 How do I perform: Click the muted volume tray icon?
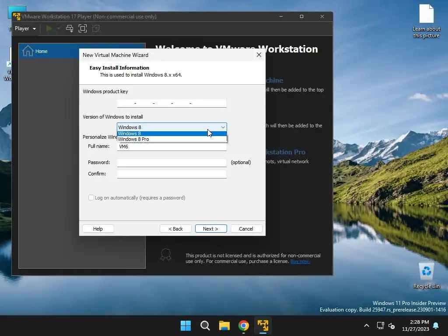(x=392, y=325)
